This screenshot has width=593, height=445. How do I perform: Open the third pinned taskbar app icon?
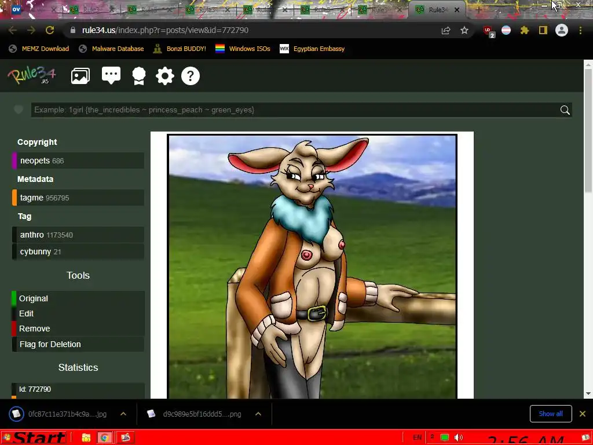[x=125, y=438]
